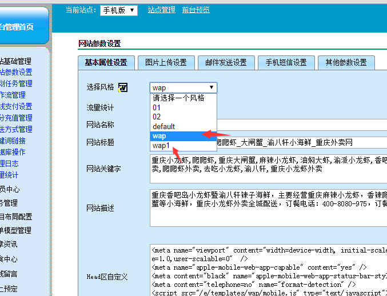Open the 站点管理 link

(x=162, y=10)
